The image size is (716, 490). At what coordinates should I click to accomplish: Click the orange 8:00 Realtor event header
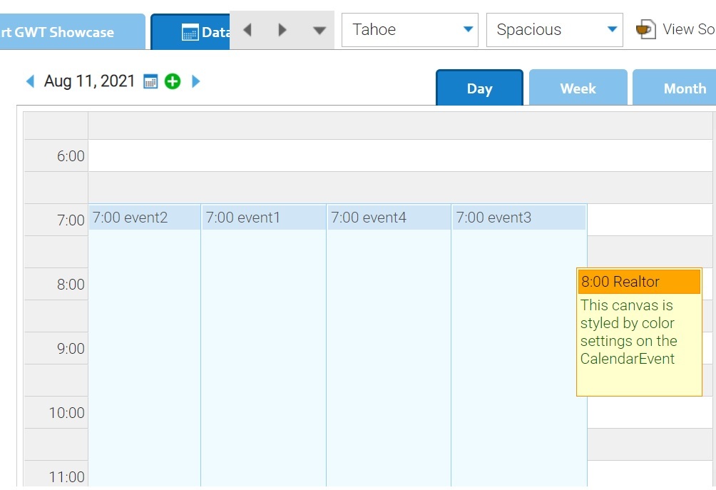click(639, 282)
